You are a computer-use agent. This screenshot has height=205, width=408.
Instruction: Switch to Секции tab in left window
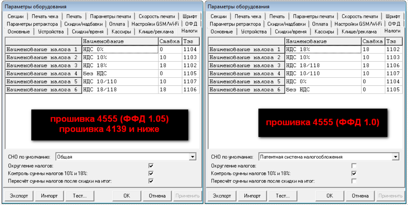[x=16, y=16]
